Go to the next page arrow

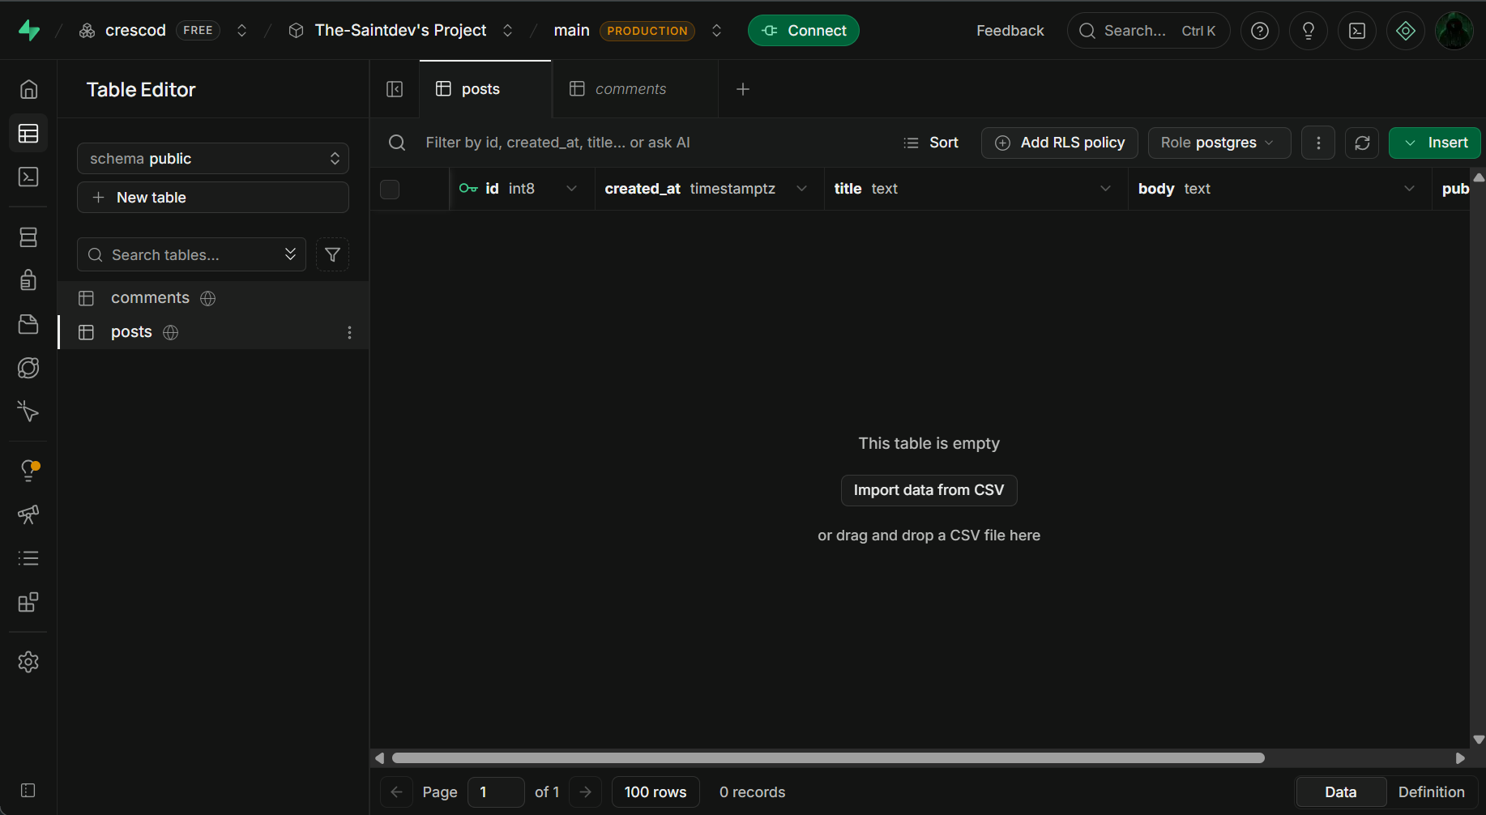tap(586, 792)
